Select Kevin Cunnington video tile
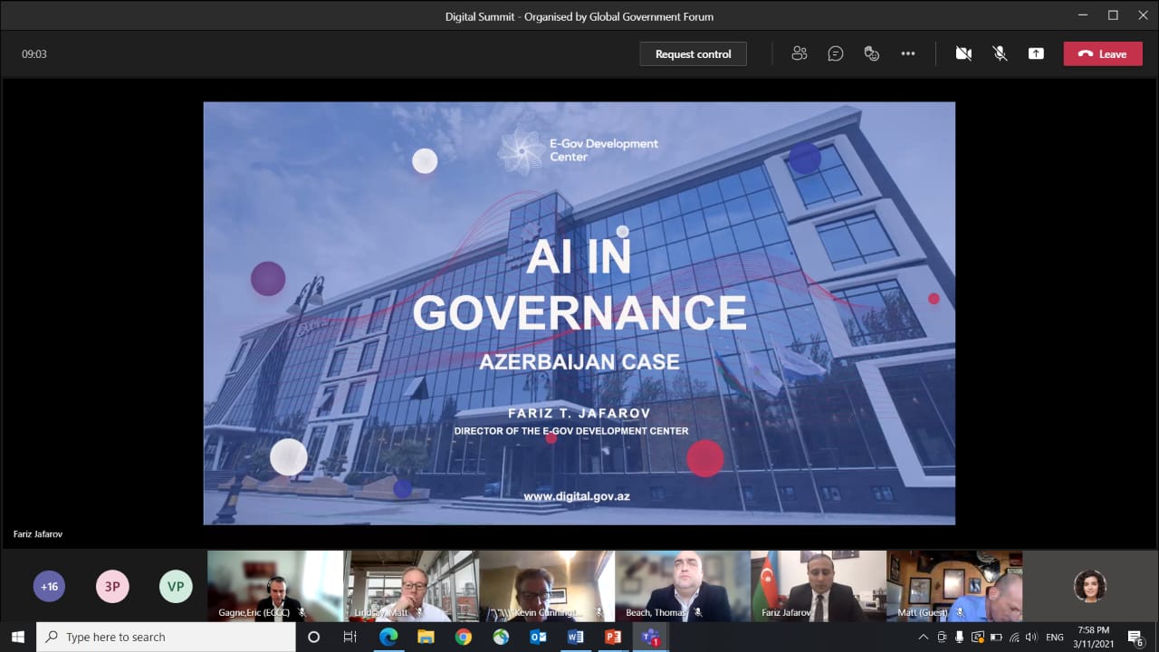This screenshot has width=1159, height=652. pyautogui.click(x=547, y=586)
